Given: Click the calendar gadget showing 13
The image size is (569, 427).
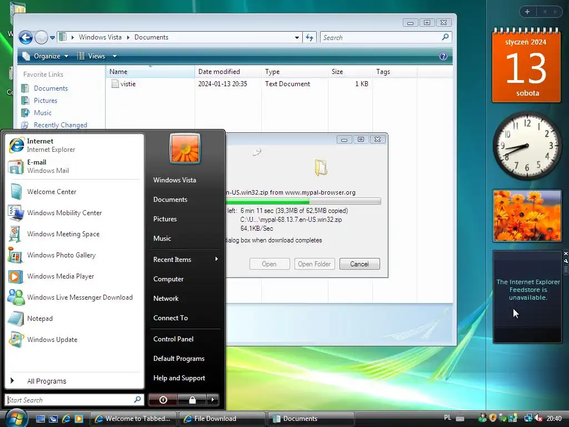Looking at the screenshot, I should (526, 66).
